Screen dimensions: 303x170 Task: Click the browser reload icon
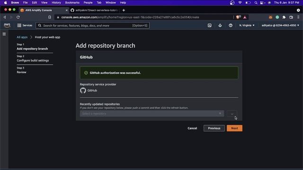pos(18,17)
